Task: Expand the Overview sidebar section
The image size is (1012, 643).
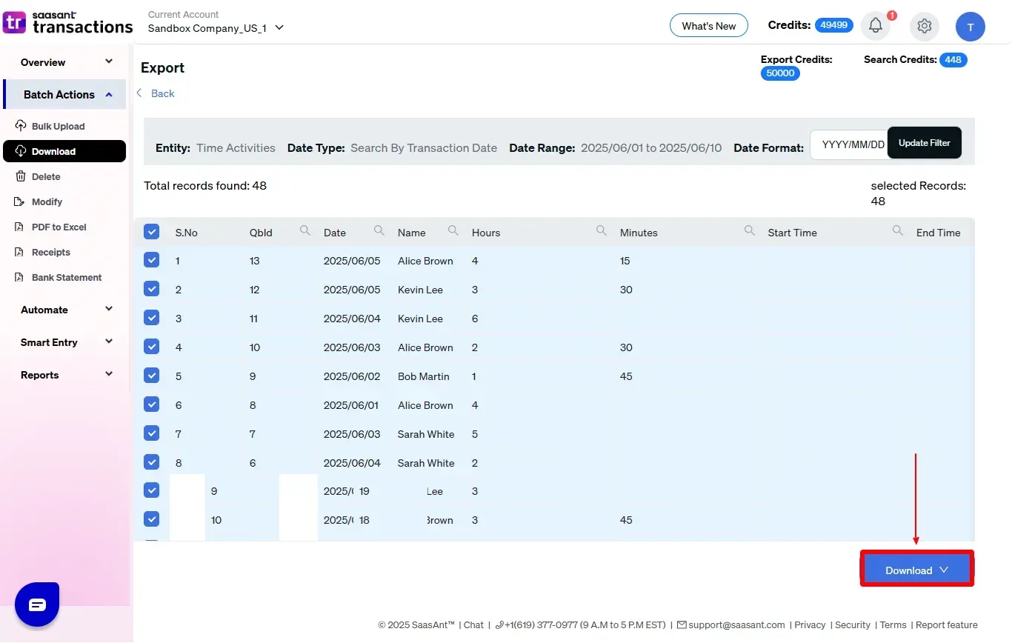Action: (65, 62)
